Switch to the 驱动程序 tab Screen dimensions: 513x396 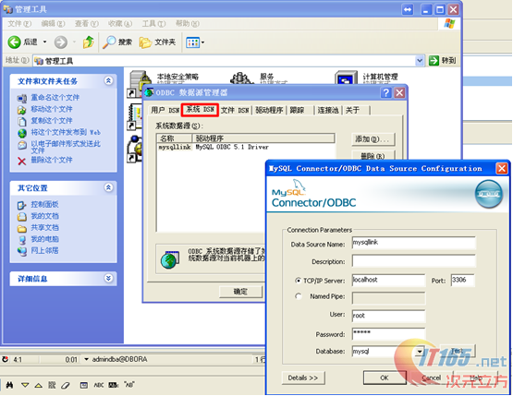[269, 111]
